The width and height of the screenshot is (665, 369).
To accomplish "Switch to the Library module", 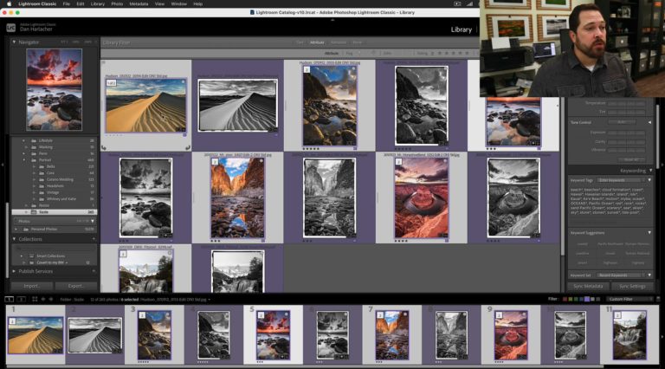I will click(461, 29).
